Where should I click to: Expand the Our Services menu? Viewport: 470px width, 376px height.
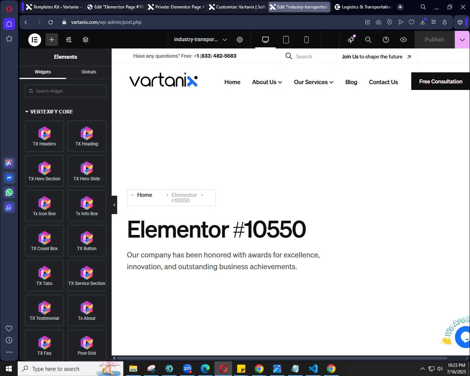pyautogui.click(x=314, y=82)
